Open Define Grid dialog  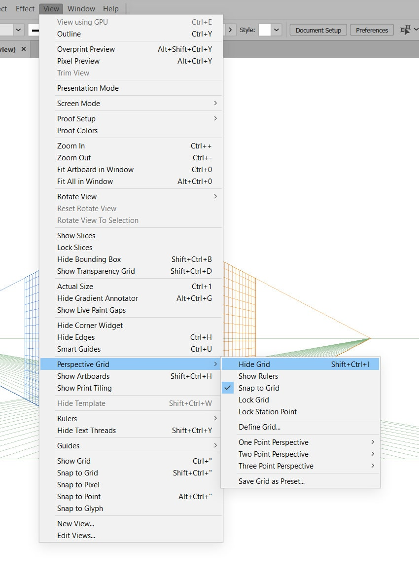click(x=300, y=427)
